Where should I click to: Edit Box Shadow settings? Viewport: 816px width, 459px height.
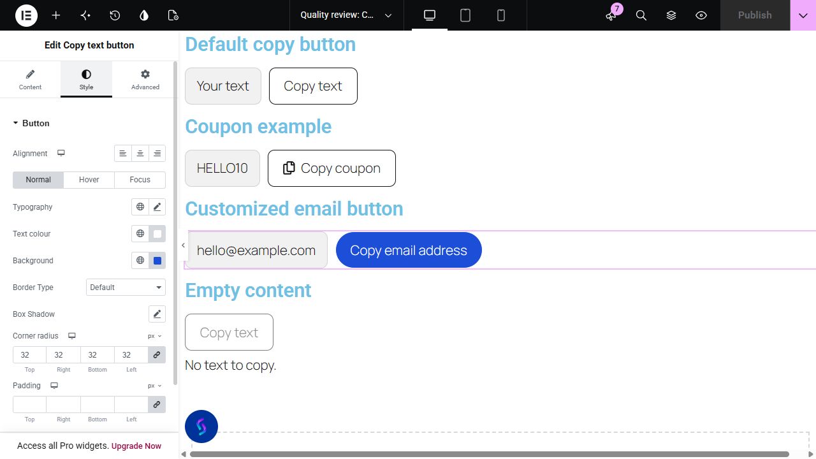pyautogui.click(x=157, y=314)
